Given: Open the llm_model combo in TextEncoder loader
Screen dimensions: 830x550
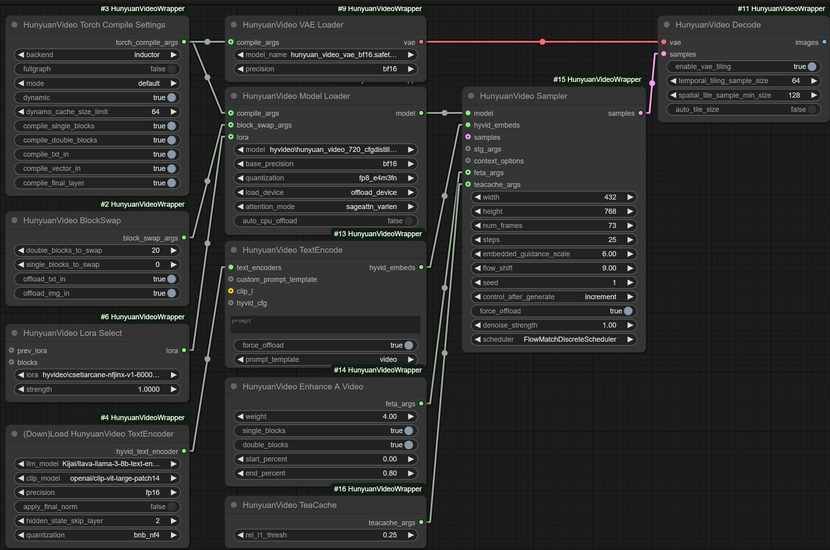Looking at the screenshot, I should click(x=97, y=464).
